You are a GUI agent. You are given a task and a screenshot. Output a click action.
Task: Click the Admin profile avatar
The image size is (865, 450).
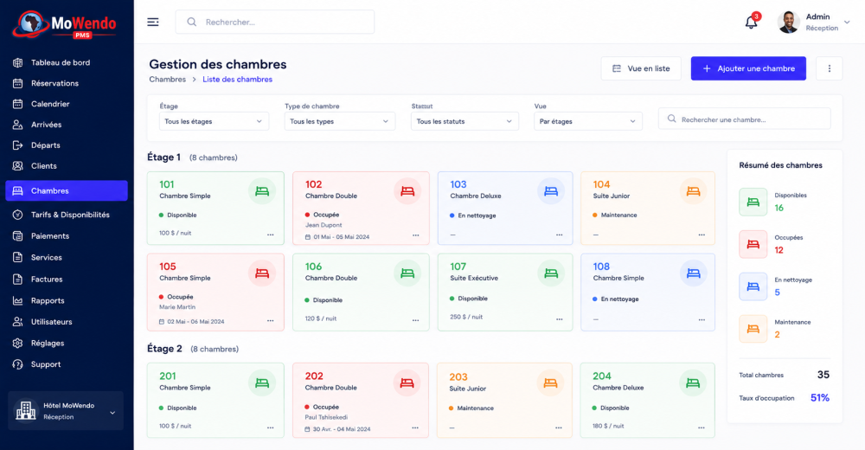(x=789, y=22)
